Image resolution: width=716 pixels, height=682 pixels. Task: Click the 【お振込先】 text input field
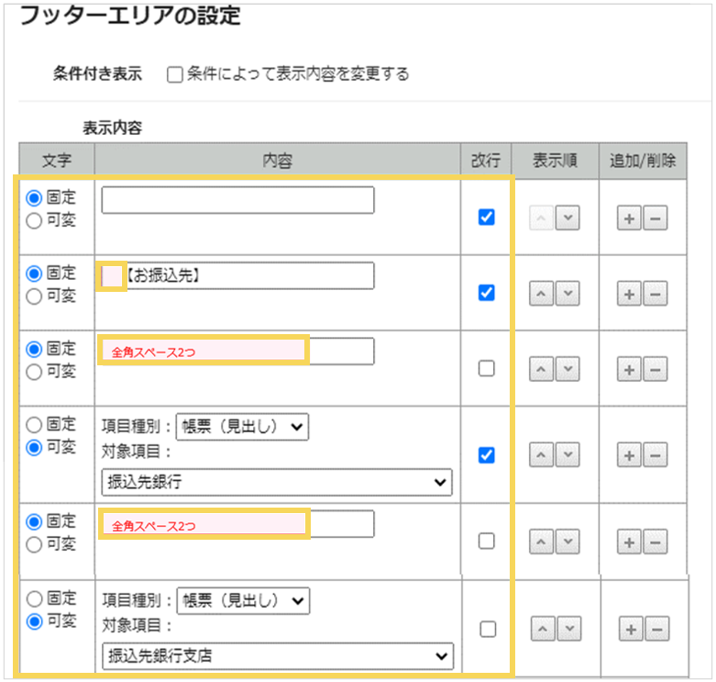click(249, 274)
